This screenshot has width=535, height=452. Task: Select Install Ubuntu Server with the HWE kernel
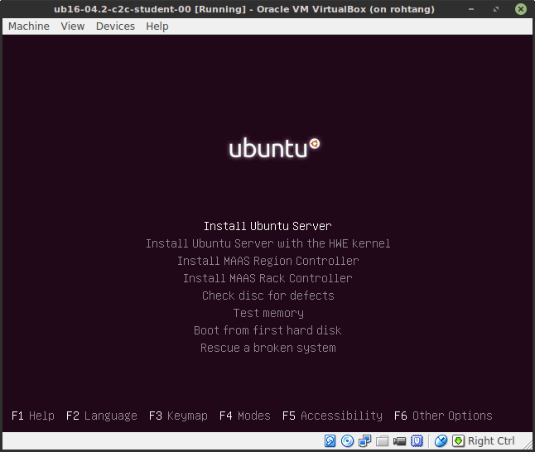tap(268, 243)
